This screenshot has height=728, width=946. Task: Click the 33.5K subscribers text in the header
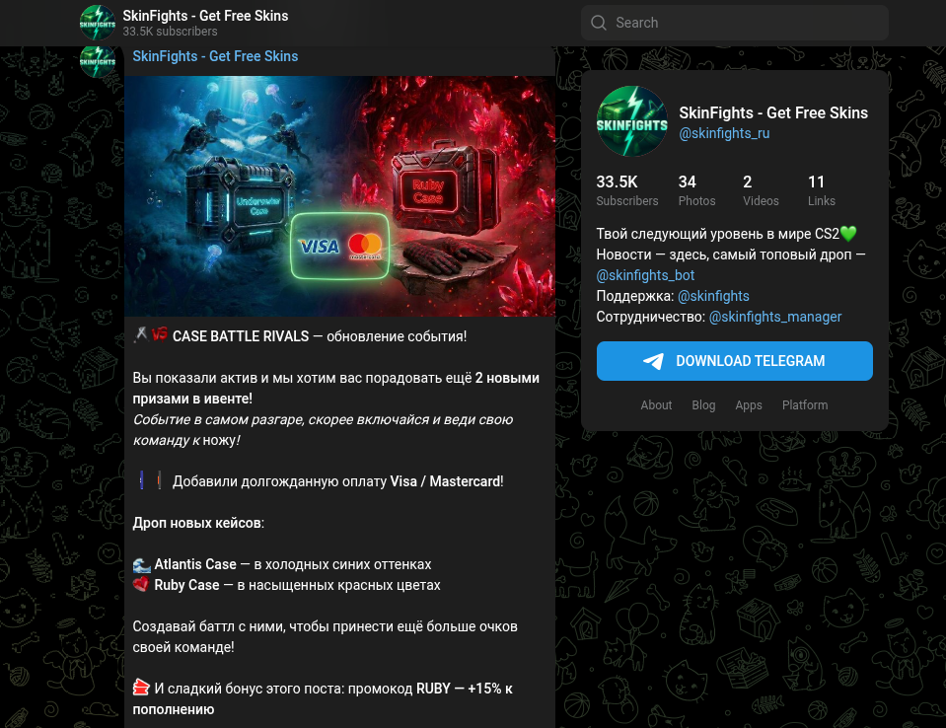click(x=170, y=32)
